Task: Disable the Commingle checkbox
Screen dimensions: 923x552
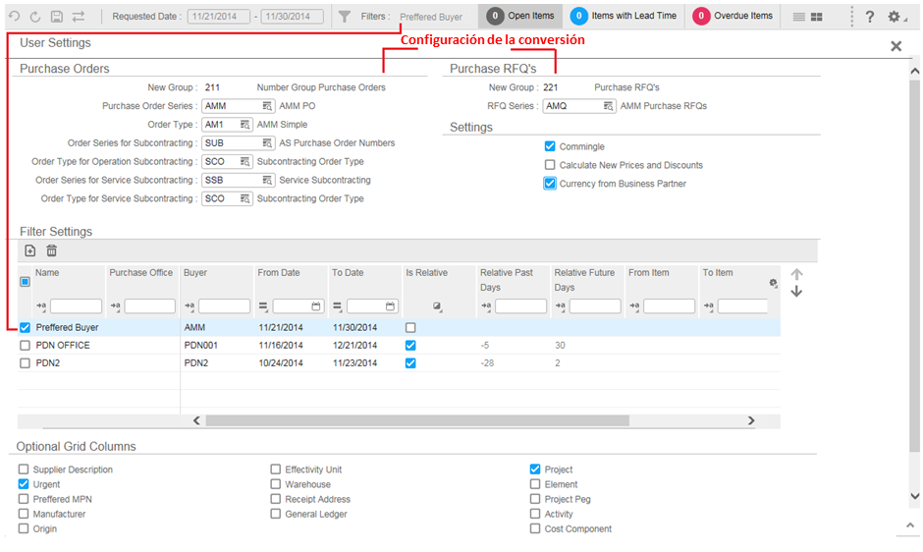Action: [550, 146]
